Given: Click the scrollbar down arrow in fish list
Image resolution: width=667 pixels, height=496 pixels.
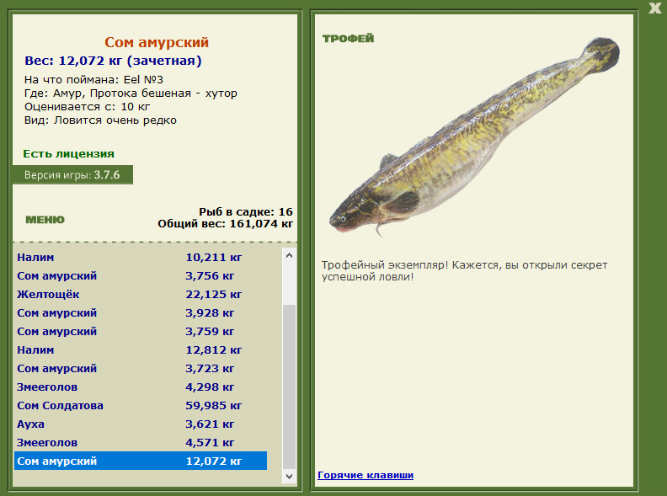Looking at the screenshot, I should (289, 477).
